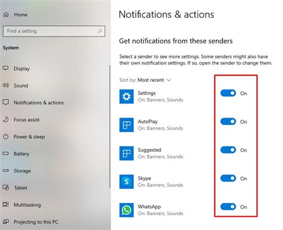Image resolution: width=283 pixels, height=230 pixels.
Task: Click the WhatsApp app icon
Action: 127,210
